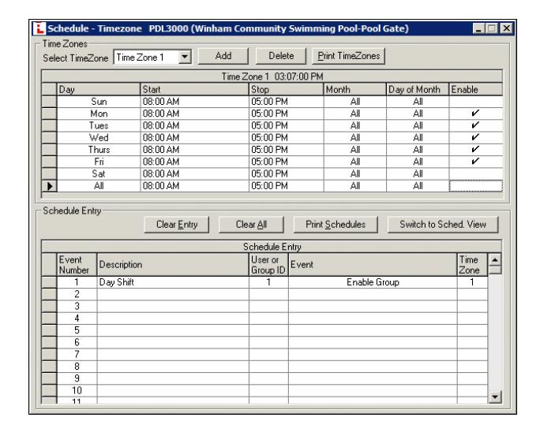The image size is (540, 436).
Task: Click Print Schedules button
Action: [336, 225]
